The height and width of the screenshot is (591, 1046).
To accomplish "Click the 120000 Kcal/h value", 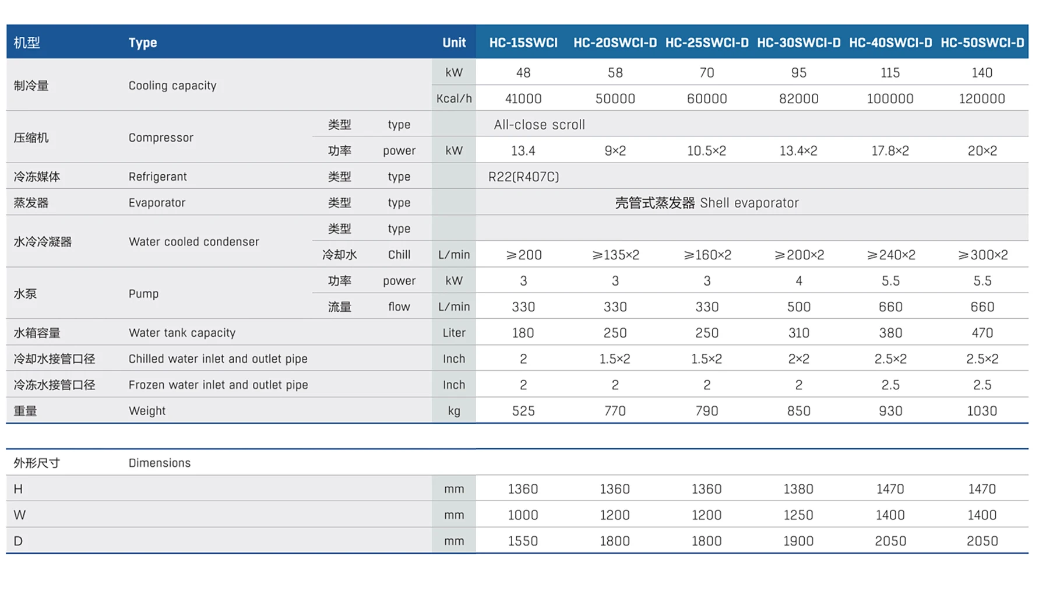I will (x=982, y=98).
